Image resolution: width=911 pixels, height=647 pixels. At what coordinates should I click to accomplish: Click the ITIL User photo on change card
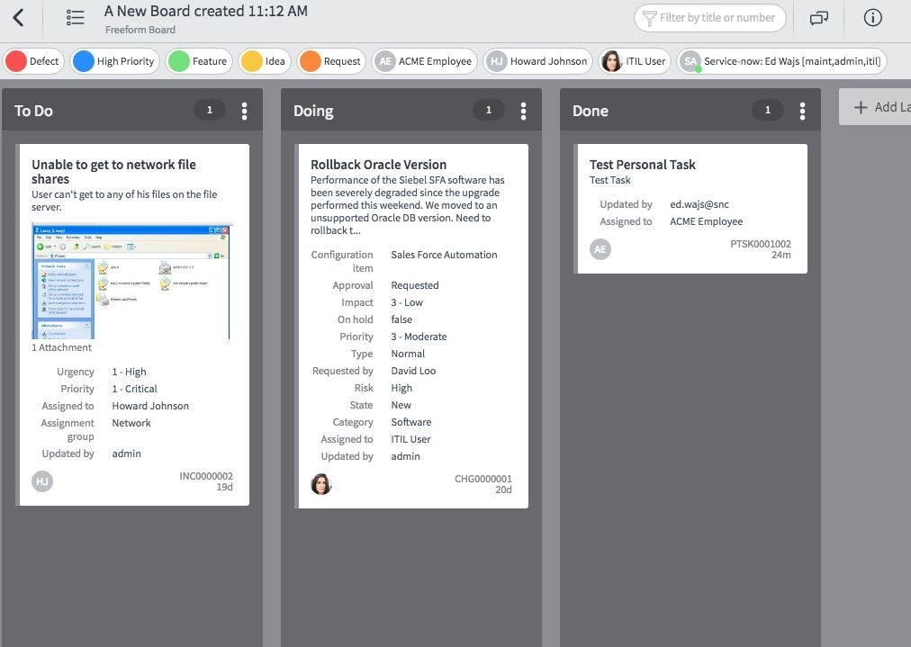(320, 484)
